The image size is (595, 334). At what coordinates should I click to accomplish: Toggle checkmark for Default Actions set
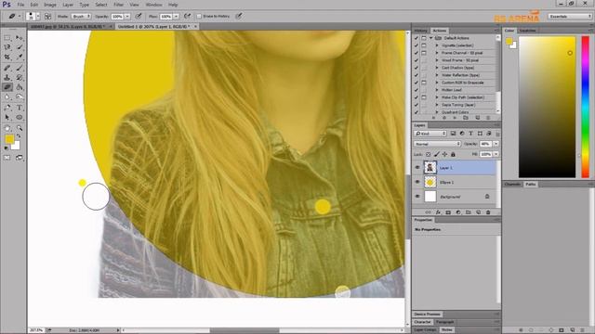pos(416,38)
